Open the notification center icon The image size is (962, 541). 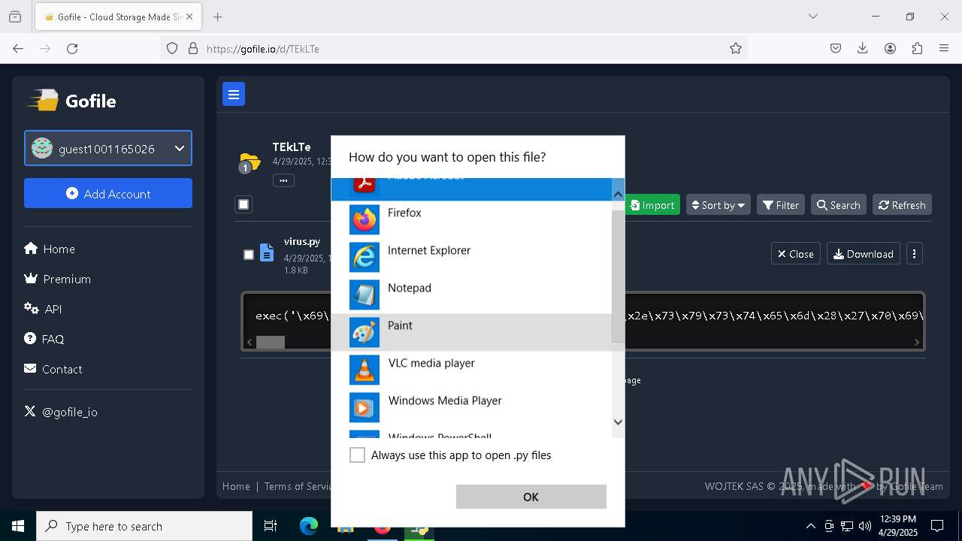(937, 526)
